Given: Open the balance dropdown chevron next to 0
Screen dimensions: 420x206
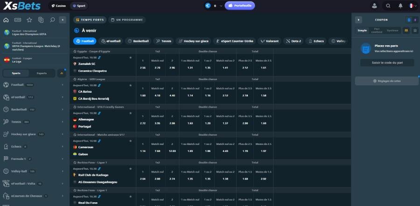Looking at the screenshot, I should pyautogui.click(x=221, y=6).
